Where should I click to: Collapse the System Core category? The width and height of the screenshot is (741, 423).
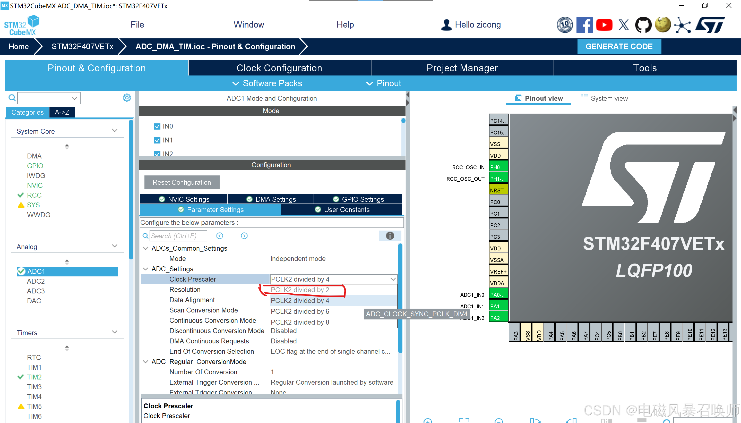click(115, 130)
